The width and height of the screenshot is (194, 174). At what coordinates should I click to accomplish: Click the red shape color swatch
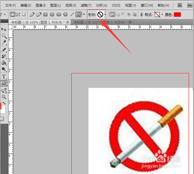click(x=177, y=14)
